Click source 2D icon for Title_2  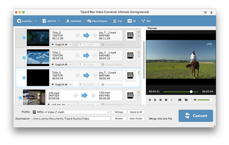coord(77,35)
